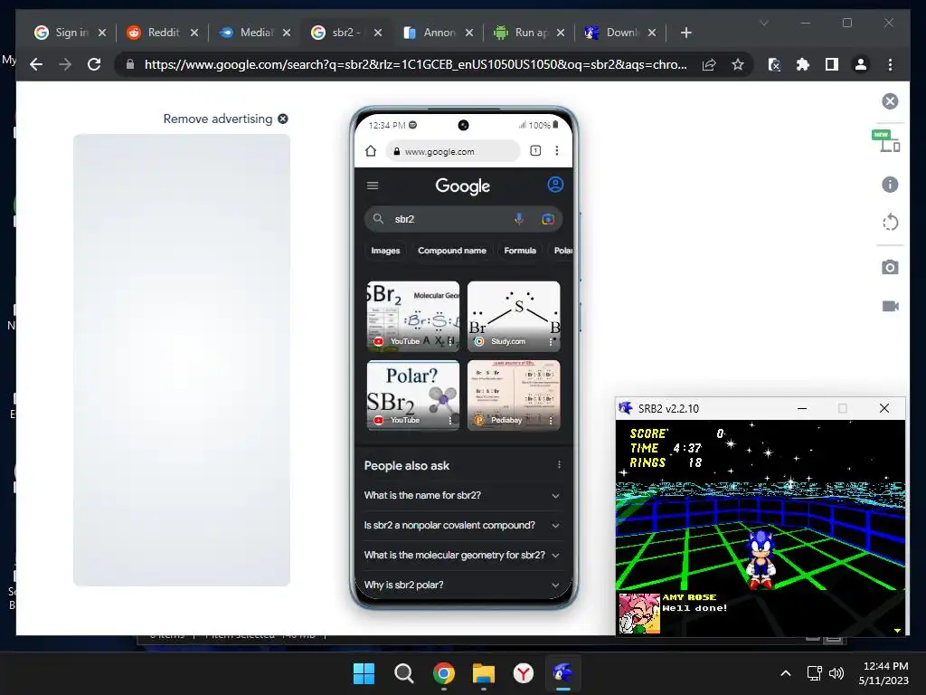926x695 pixels.
Task: Show the emulator info icon
Action: (890, 185)
